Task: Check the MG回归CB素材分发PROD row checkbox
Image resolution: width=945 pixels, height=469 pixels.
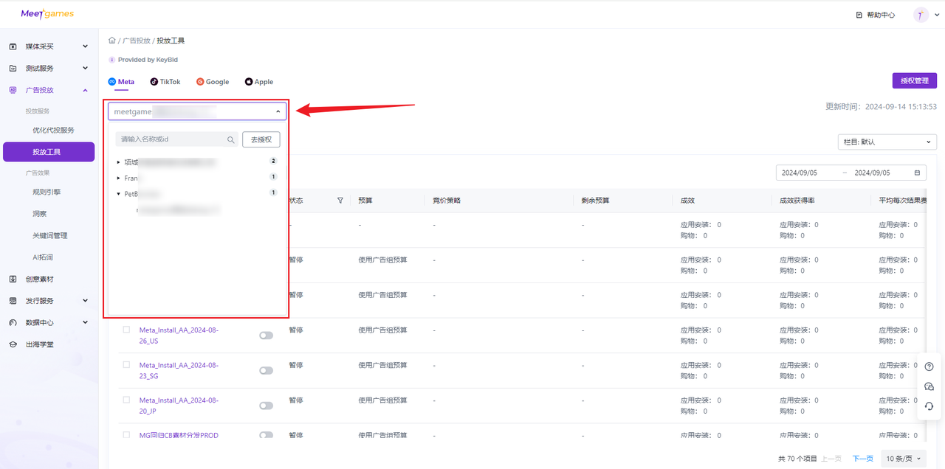Action: pyautogui.click(x=126, y=435)
